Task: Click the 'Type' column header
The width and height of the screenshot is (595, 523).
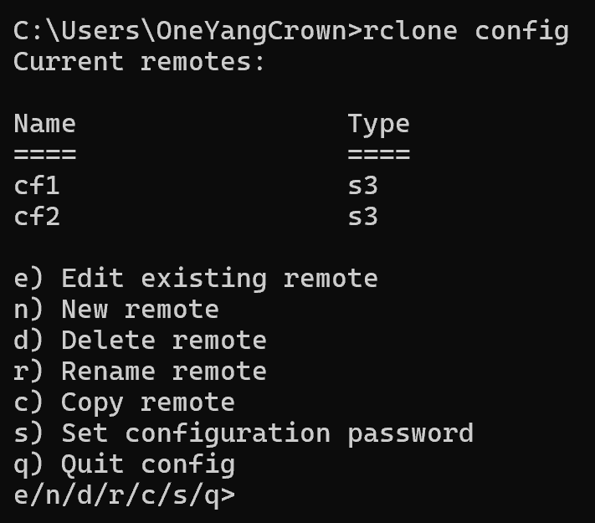Action: [378, 124]
